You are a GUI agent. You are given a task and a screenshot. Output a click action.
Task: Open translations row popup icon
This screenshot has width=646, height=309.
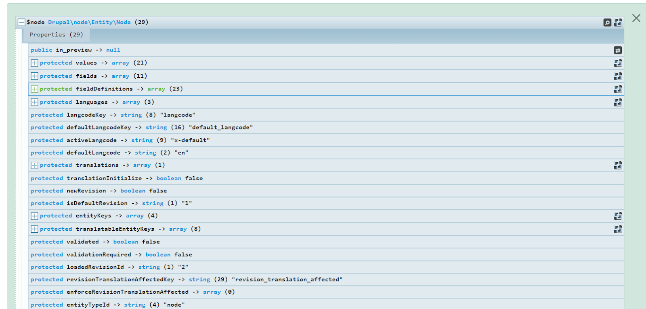click(x=618, y=165)
